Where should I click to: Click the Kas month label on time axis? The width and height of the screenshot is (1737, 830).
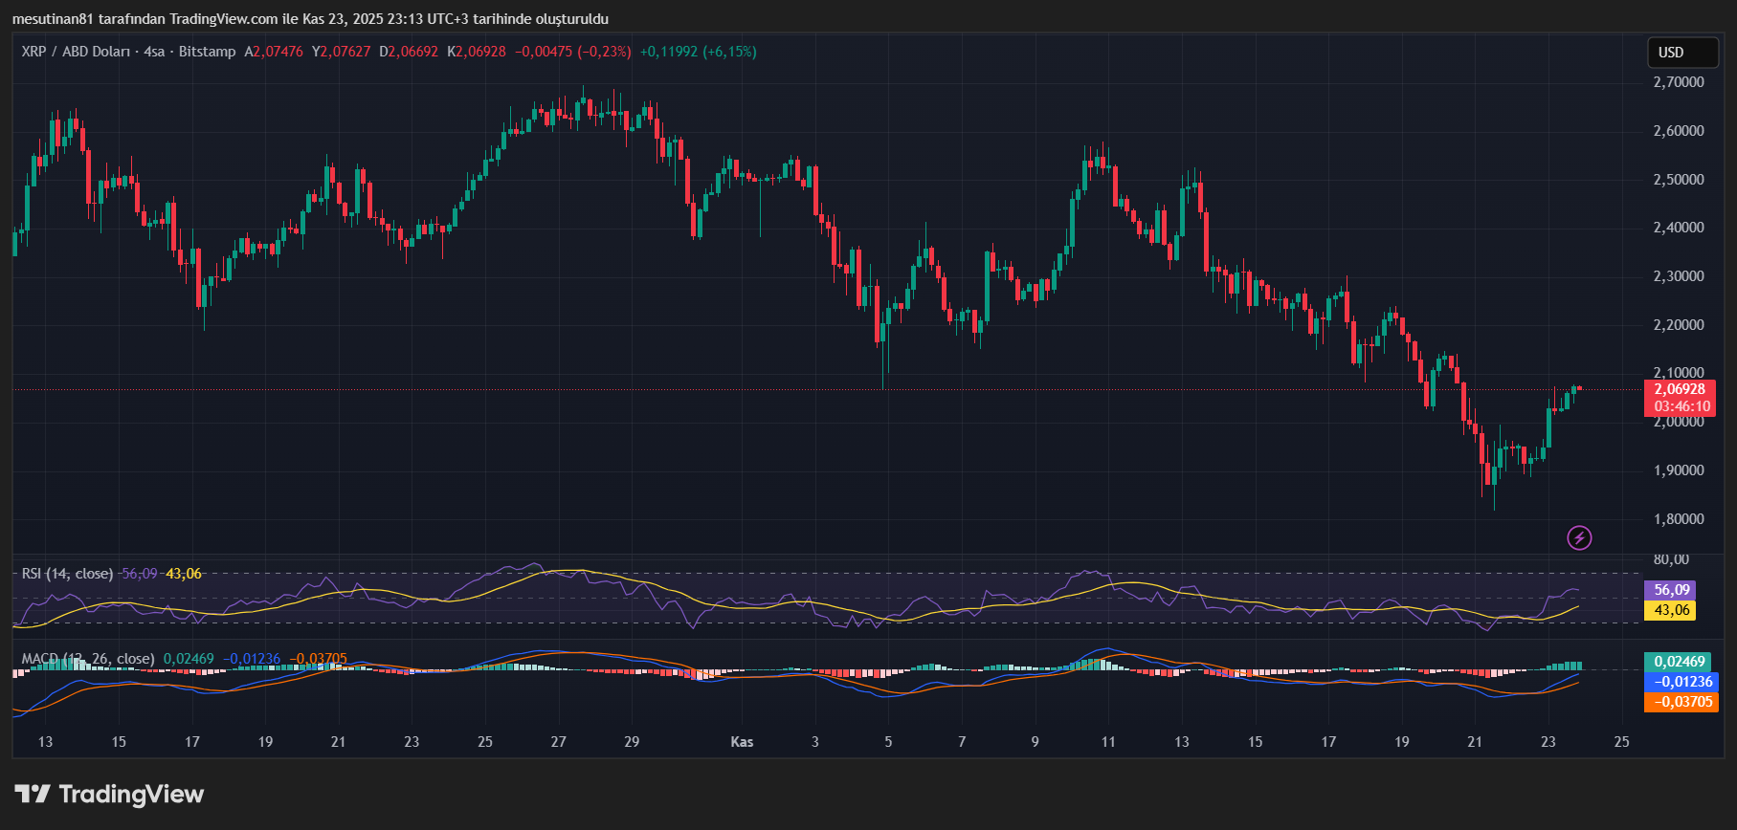[x=742, y=742]
